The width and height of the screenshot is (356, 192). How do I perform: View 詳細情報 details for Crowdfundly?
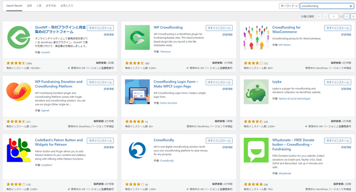227,148
